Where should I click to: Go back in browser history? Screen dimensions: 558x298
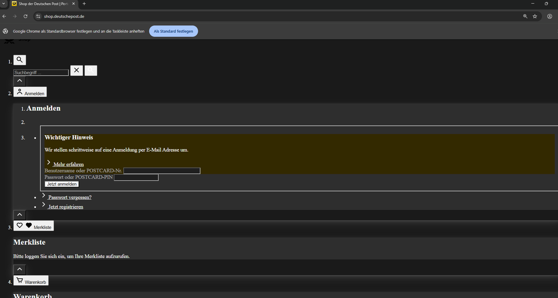(4, 16)
